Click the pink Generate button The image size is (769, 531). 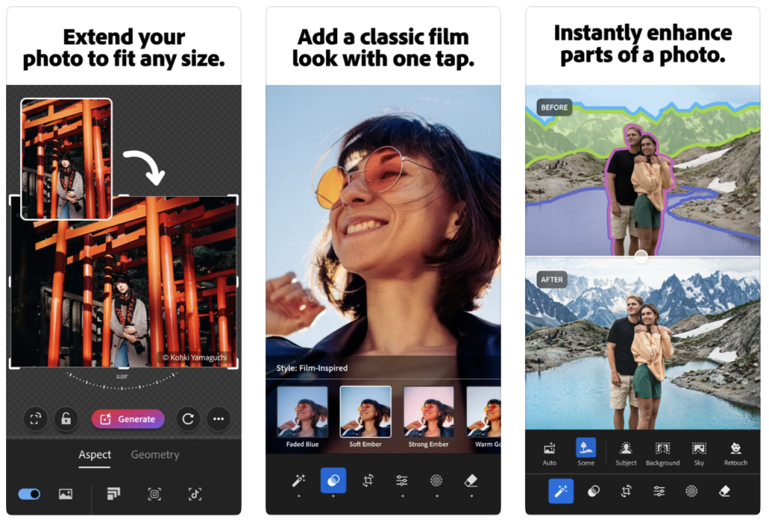point(128,419)
